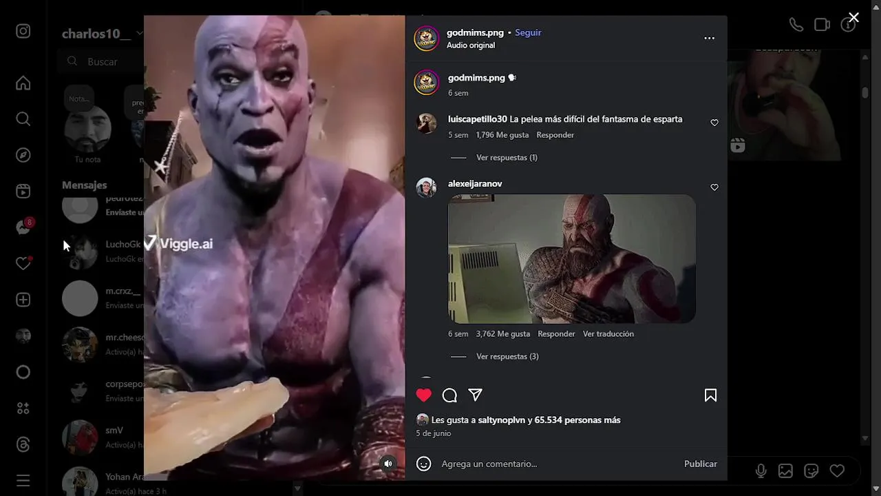Click Publicar to post the comment

[700, 464]
